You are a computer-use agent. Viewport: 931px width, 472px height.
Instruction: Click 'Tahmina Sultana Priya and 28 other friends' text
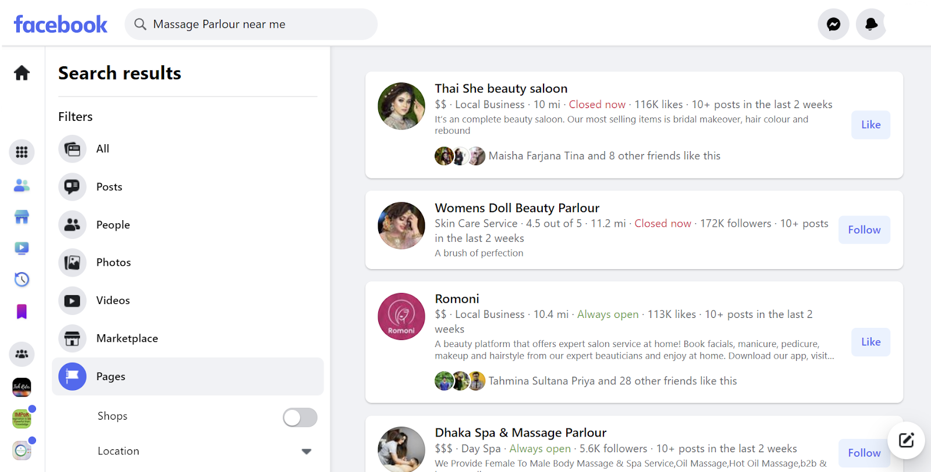click(x=612, y=381)
